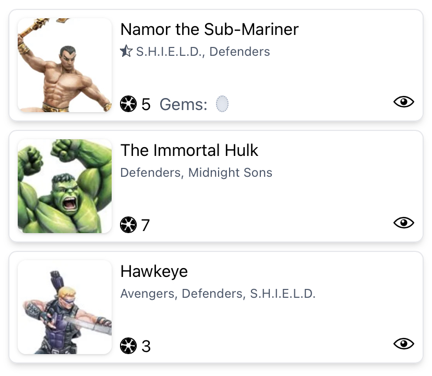Open Hawkeye portrait image
Viewport: 432px width, 376px height.
[x=65, y=307]
